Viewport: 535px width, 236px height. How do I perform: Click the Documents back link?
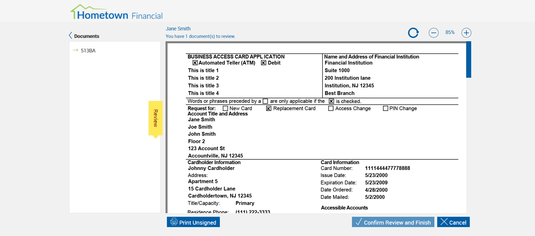pos(87,36)
